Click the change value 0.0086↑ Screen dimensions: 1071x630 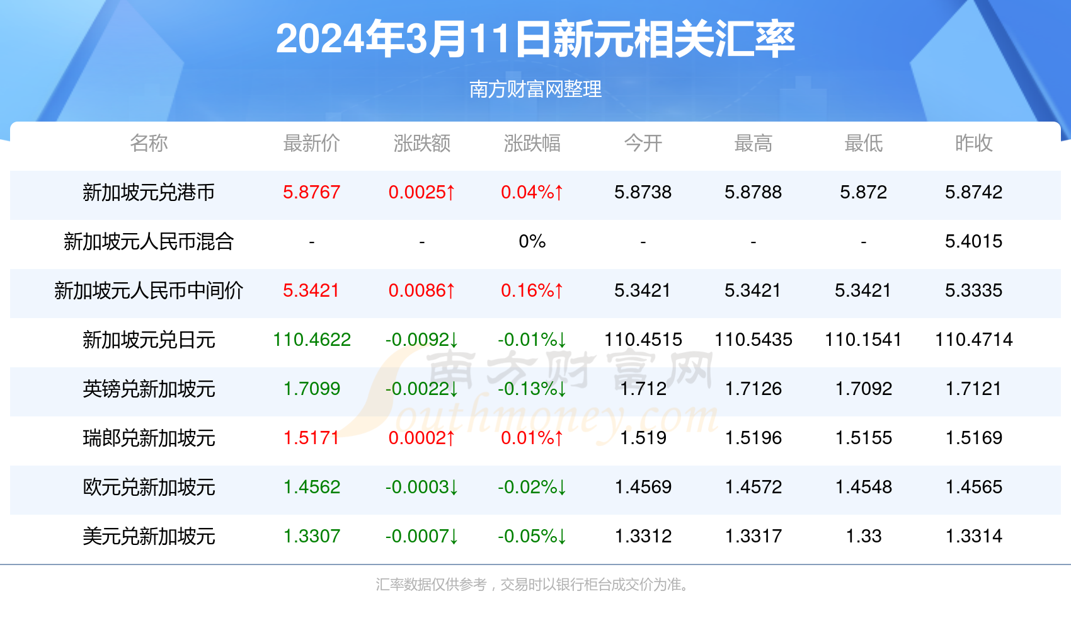pyautogui.click(x=422, y=290)
